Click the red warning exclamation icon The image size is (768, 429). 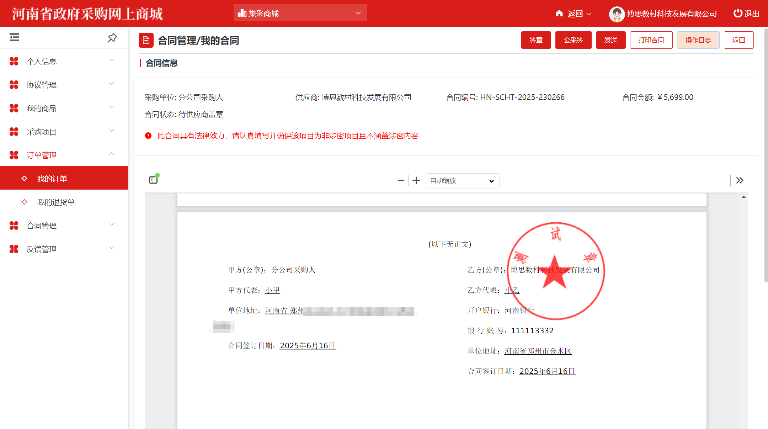coord(148,136)
